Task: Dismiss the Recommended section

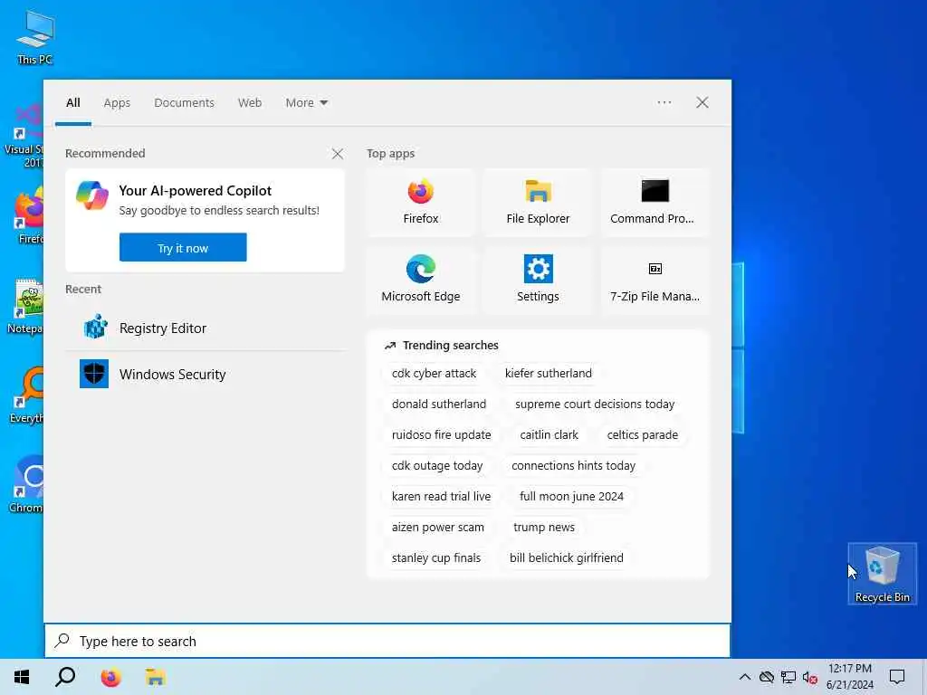Action: [x=337, y=154]
